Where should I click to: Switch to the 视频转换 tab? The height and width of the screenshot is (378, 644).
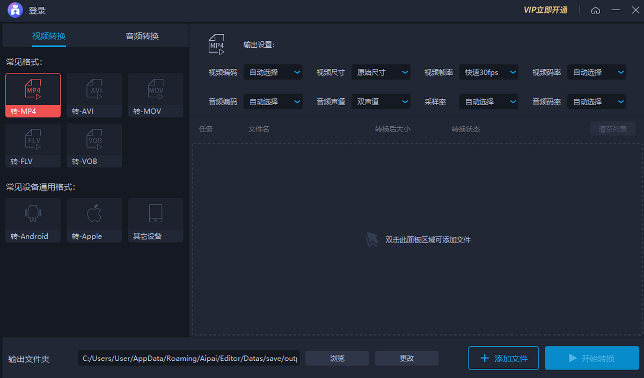pos(49,36)
